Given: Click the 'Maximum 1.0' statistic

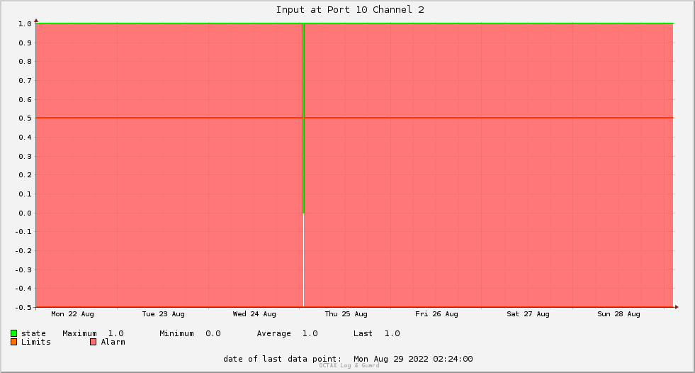Looking at the screenshot, I should tap(93, 333).
